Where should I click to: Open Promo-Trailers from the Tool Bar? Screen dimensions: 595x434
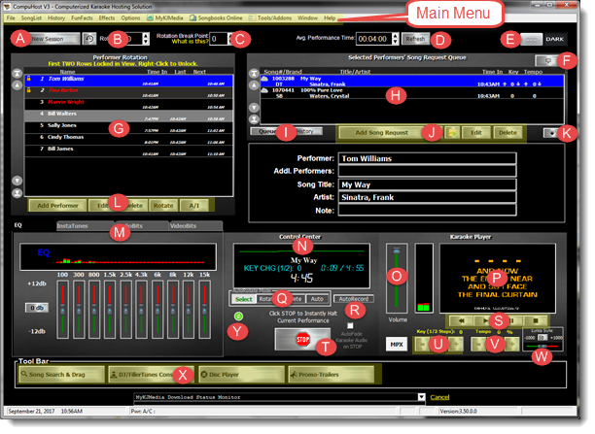[x=320, y=374]
